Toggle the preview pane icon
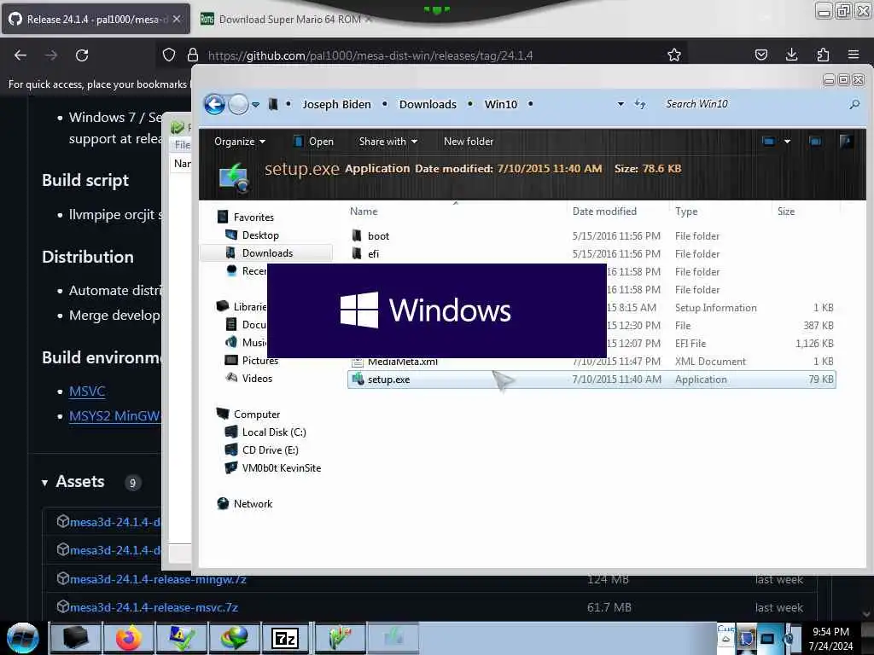 point(815,142)
